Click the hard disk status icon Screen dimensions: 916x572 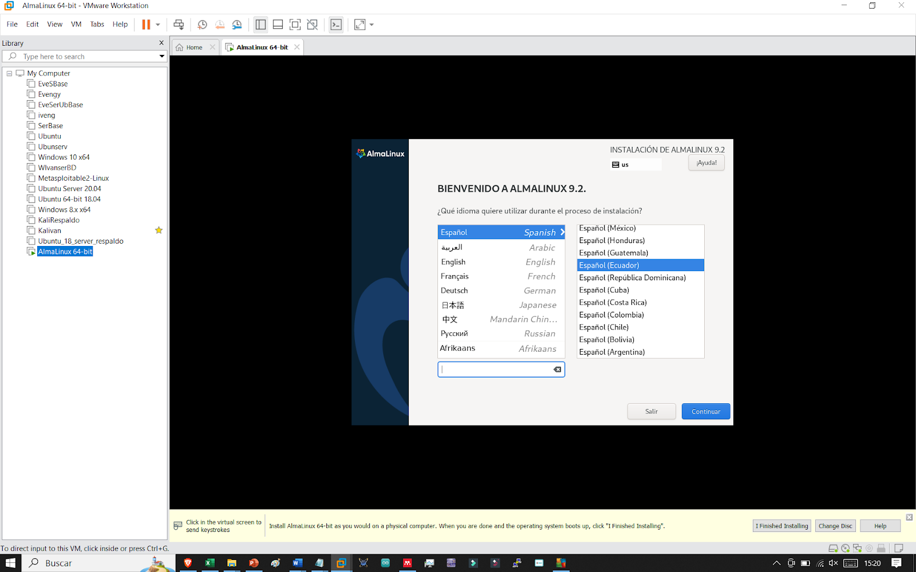point(834,548)
